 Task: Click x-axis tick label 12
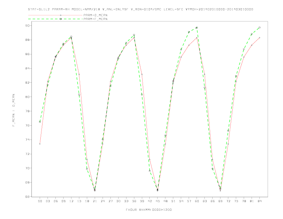(71, 201)
